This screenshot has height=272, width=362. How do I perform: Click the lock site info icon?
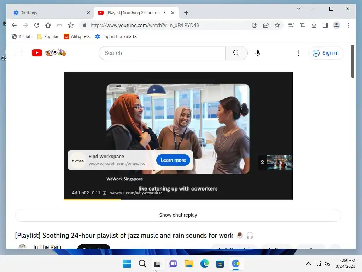pos(85,25)
